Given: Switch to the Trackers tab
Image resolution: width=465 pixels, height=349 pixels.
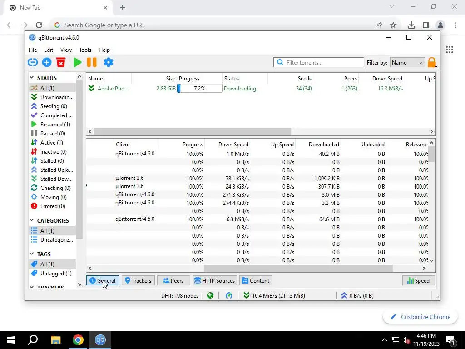Looking at the screenshot, I should (138, 280).
